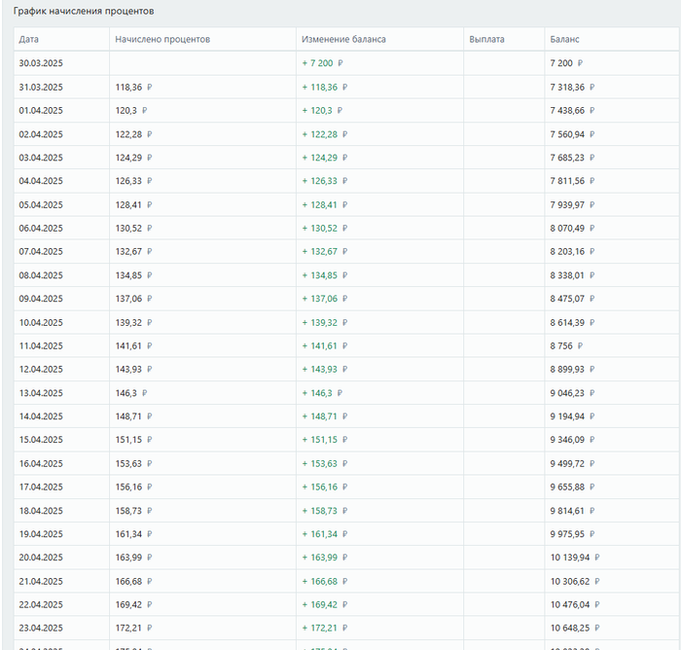
Task: Click the "Выплата" column header
Action: pyautogui.click(x=486, y=39)
